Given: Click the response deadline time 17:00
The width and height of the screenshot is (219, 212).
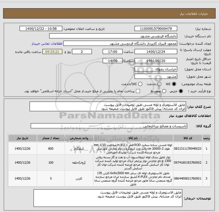Looking at the screenshot, I should click(113, 52).
